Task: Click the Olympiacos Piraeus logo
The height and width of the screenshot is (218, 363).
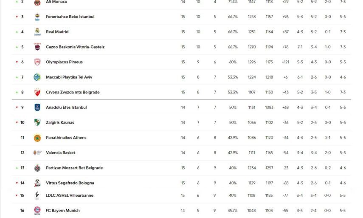Action: (37, 62)
